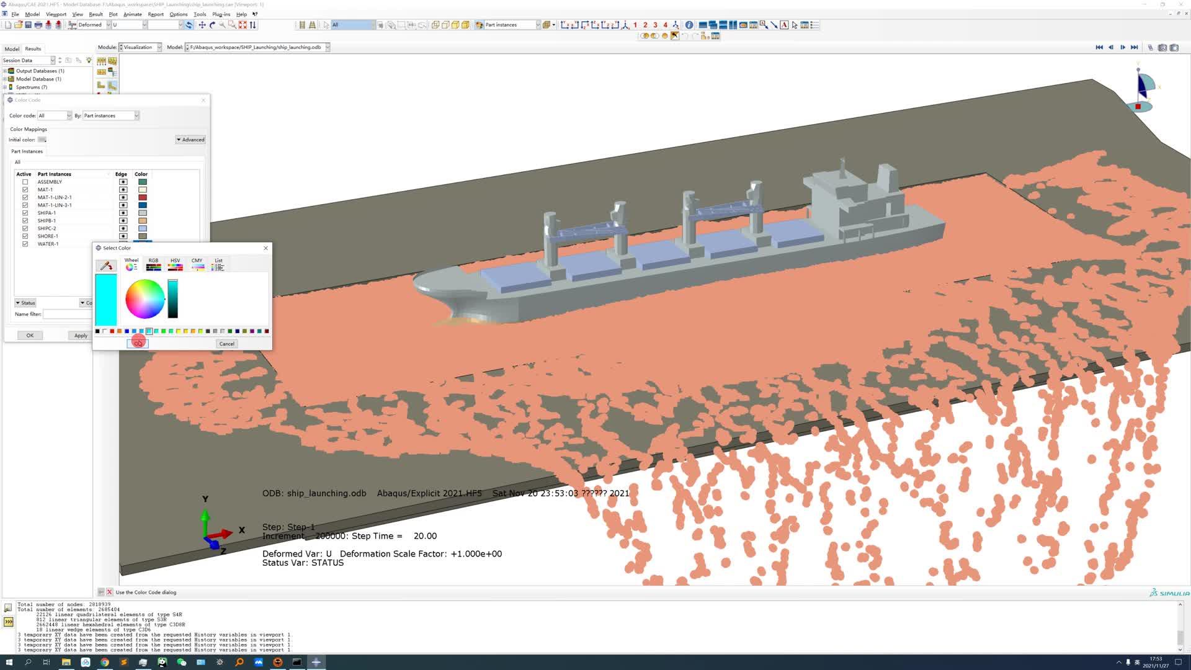Expand the Output Databases tree node
The width and height of the screenshot is (1191, 670).
click(x=5, y=71)
